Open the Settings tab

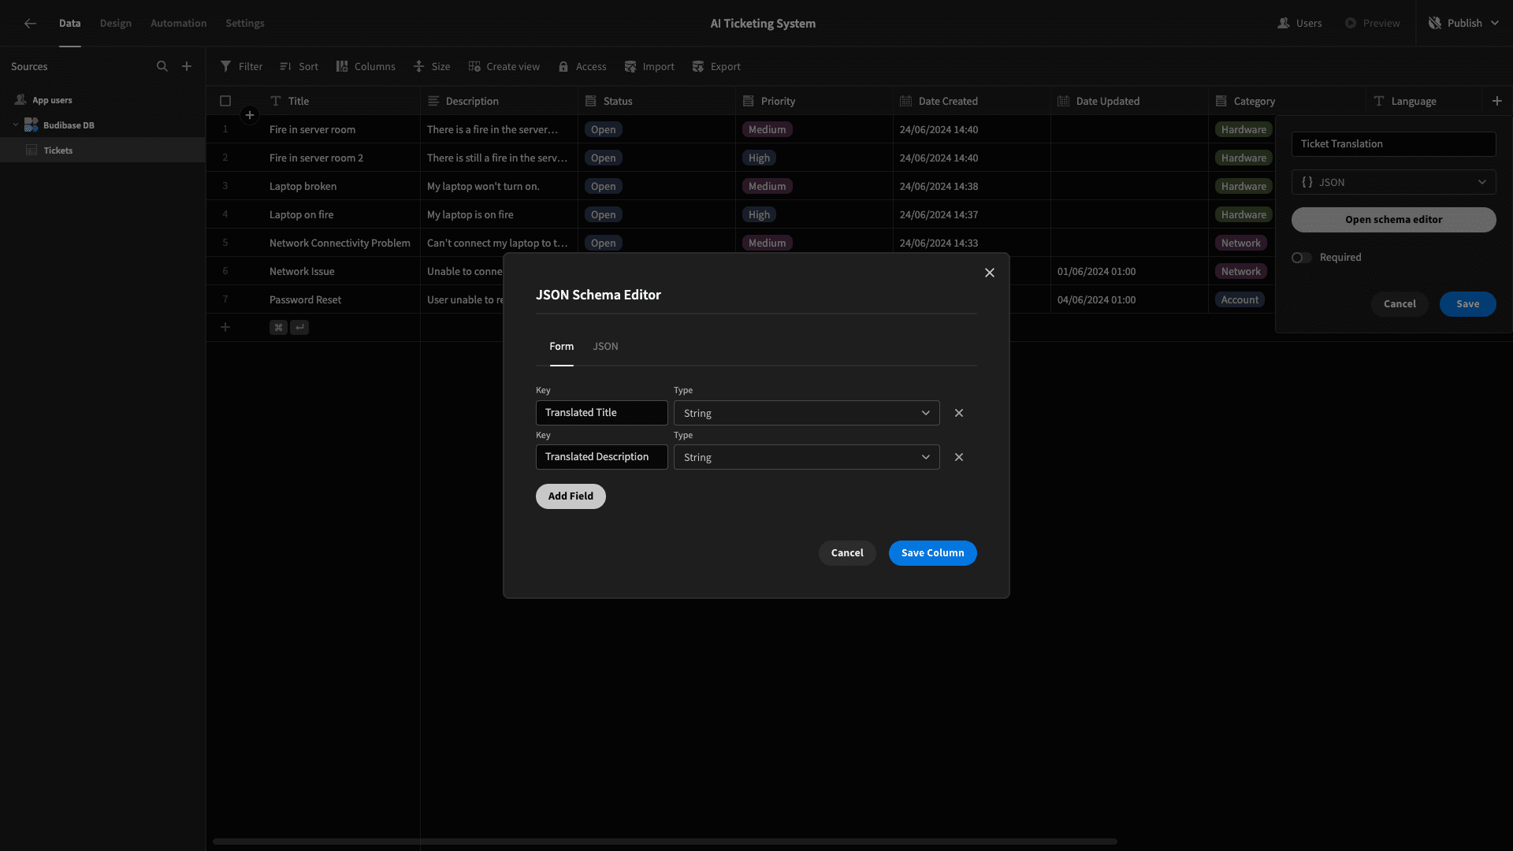tap(245, 24)
